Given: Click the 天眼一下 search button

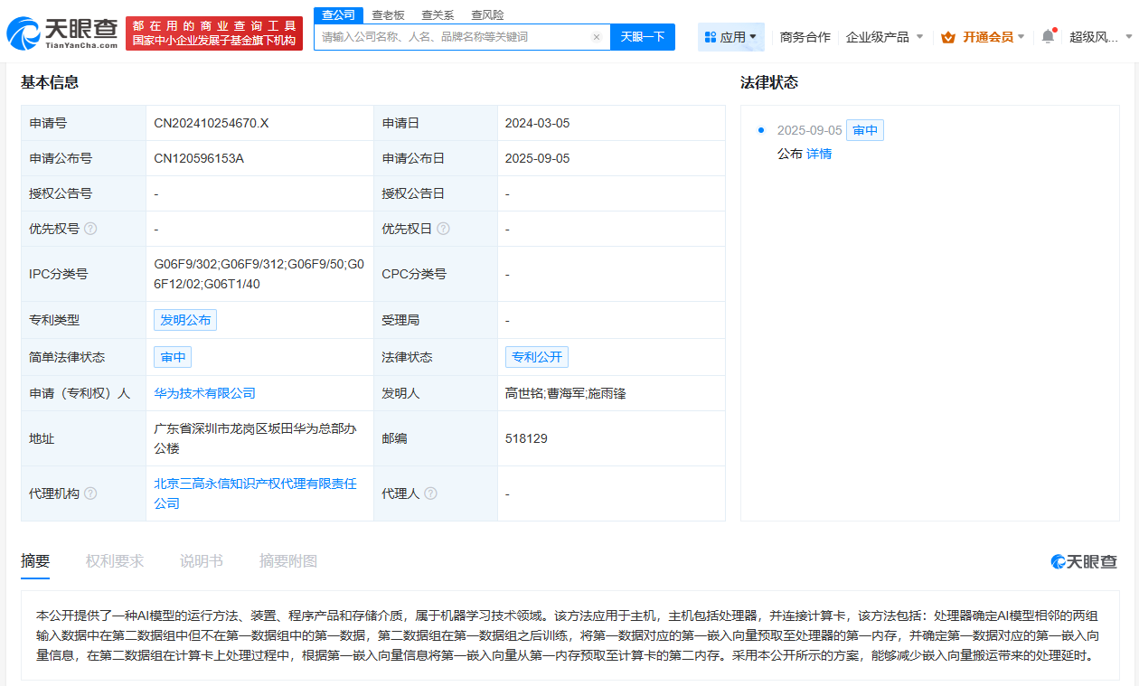Looking at the screenshot, I should click(x=643, y=36).
